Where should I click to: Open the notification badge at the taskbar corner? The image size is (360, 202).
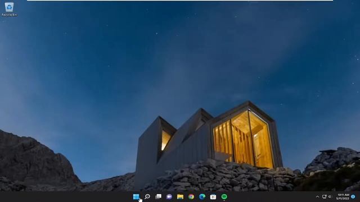coord(353,196)
